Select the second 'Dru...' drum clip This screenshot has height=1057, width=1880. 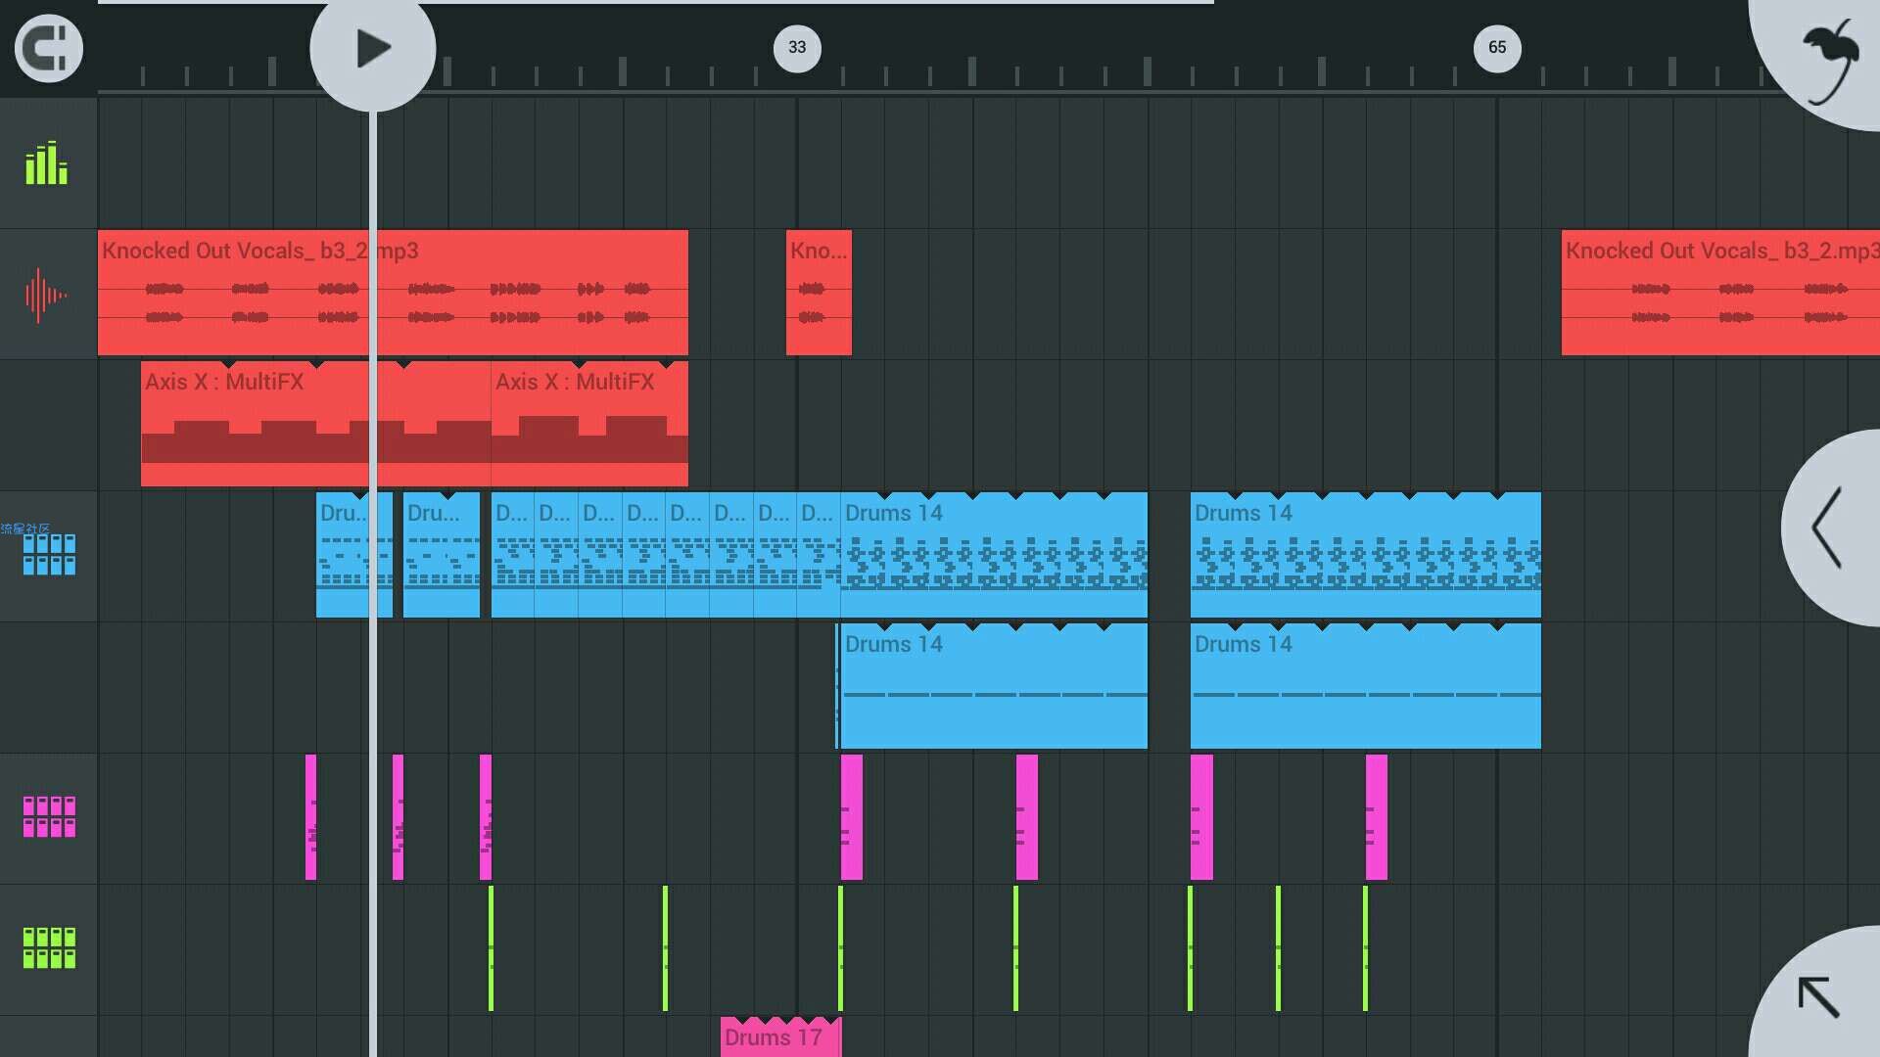coord(442,555)
